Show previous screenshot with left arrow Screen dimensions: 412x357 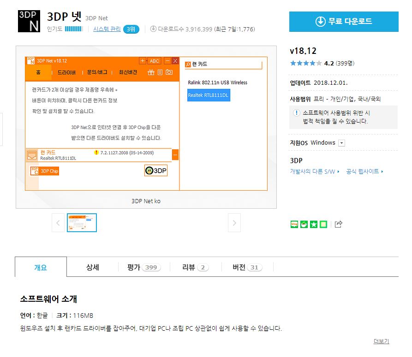pos(58,223)
